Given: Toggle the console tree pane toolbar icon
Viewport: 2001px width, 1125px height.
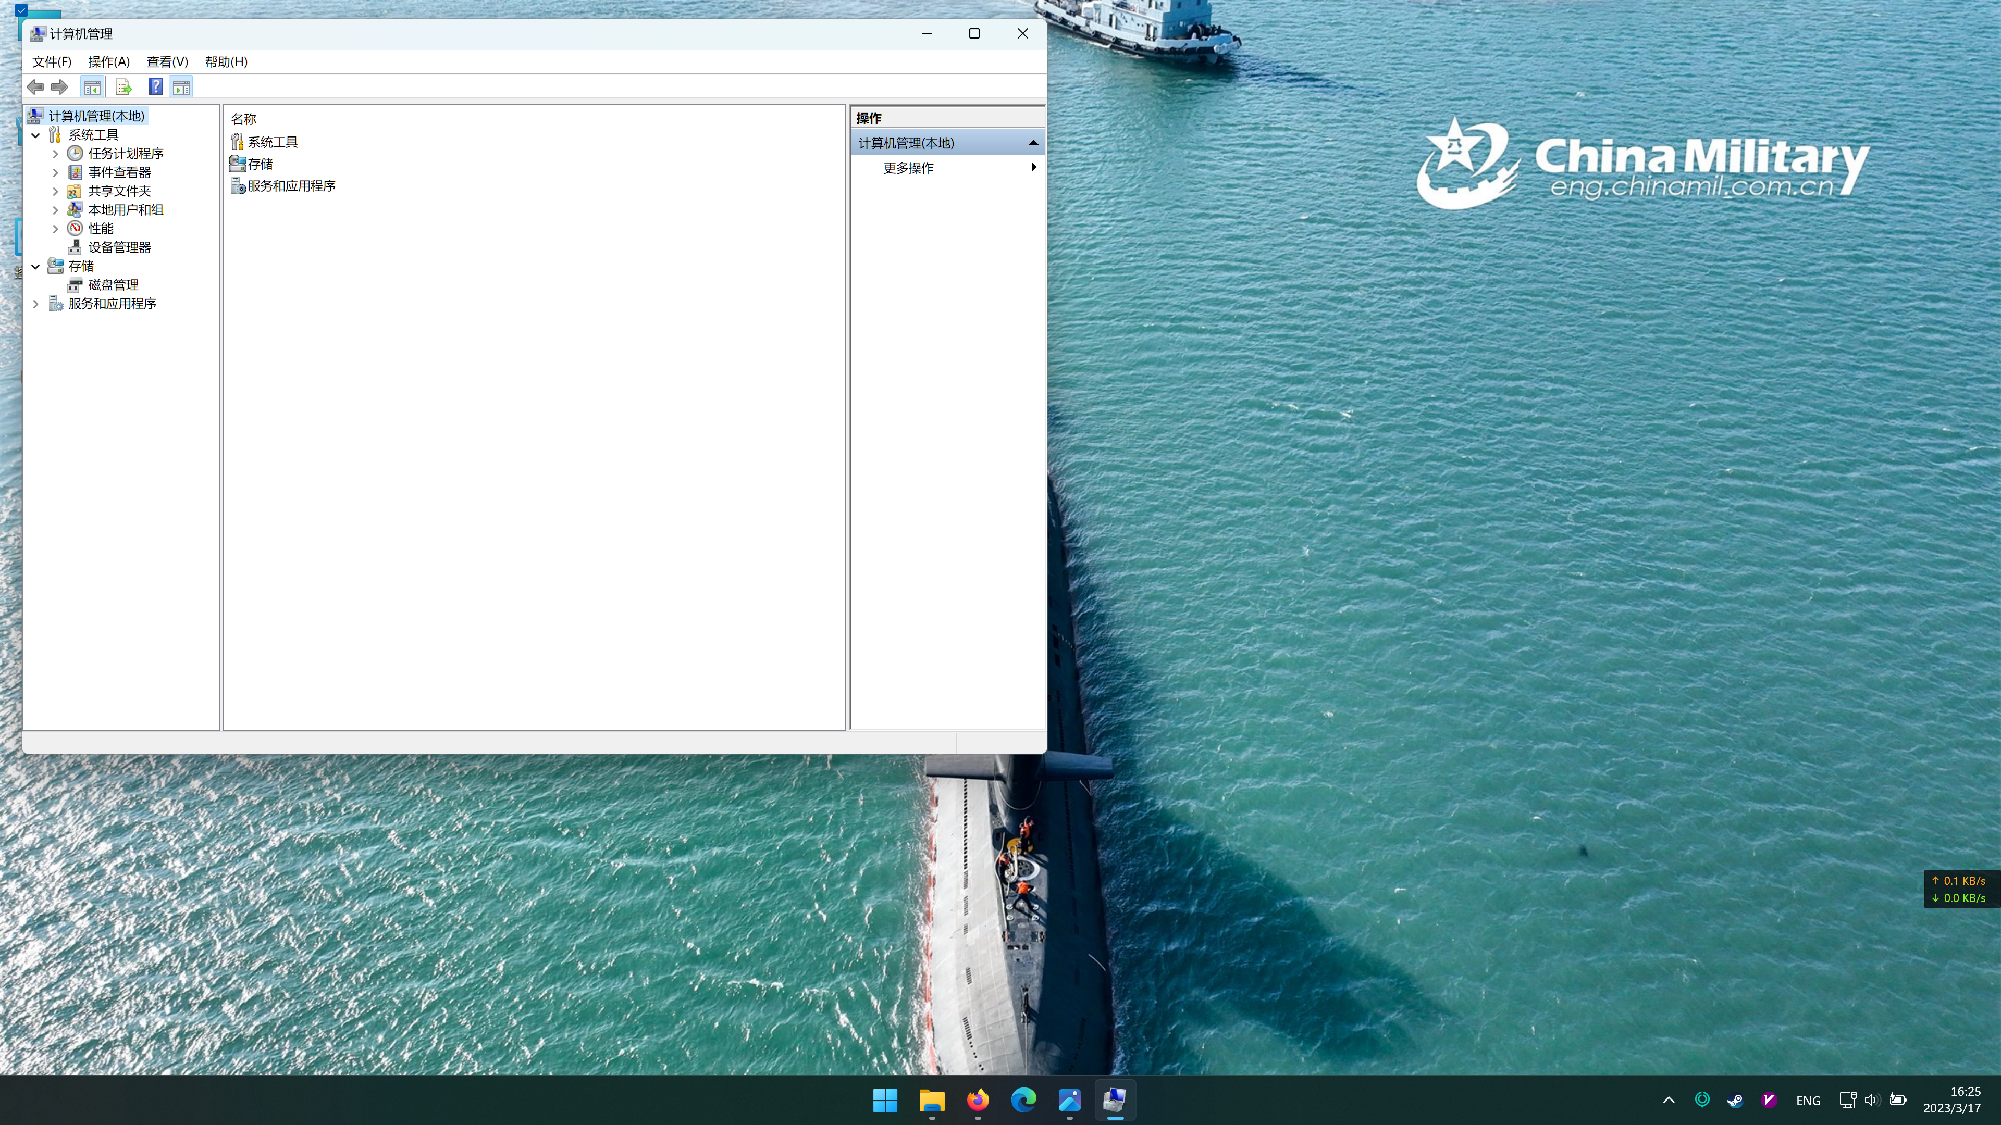Looking at the screenshot, I should pyautogui.click(x=92, y=87).
